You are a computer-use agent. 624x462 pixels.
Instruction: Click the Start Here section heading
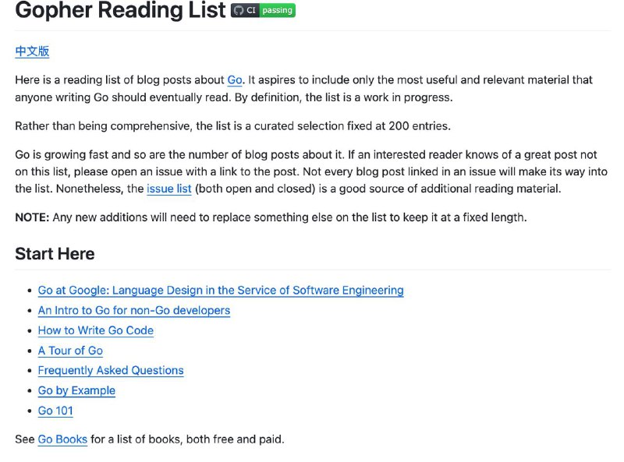point(55,254)
